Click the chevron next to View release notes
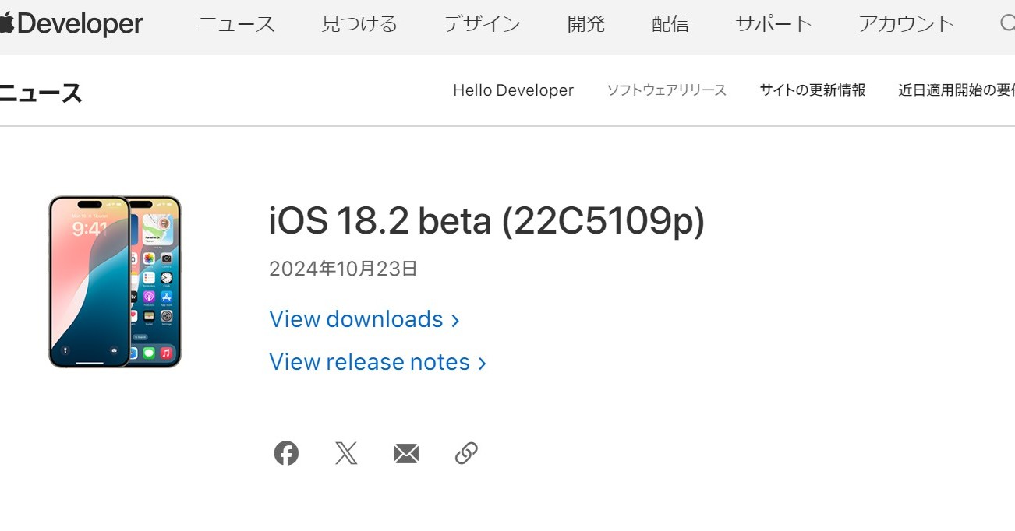This screenshot has height=531, width=1015. pos(481,363)
